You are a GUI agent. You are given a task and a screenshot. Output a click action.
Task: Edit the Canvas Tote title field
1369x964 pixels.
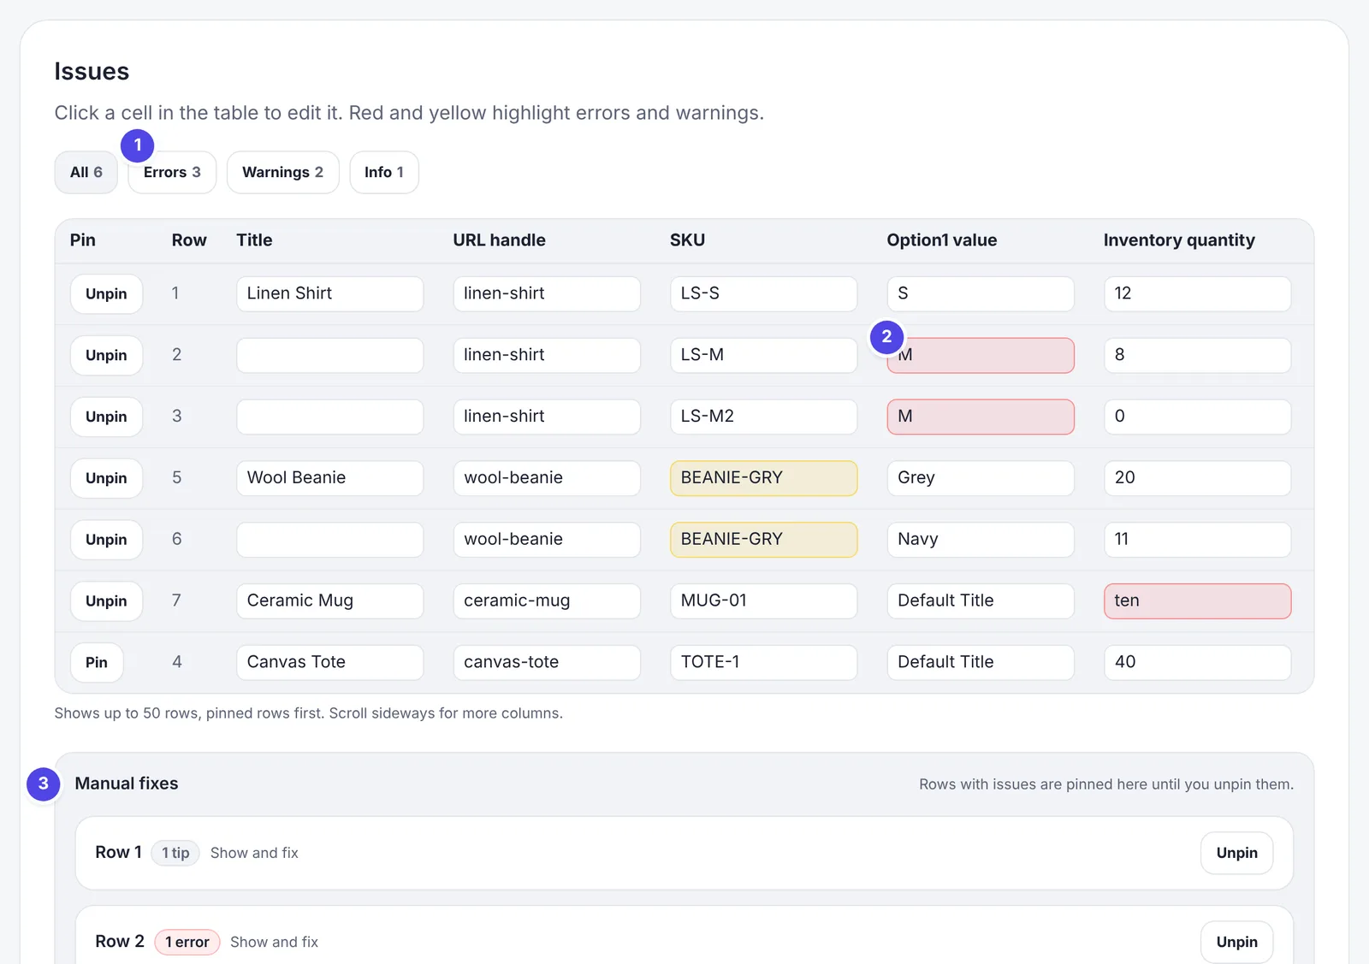(330, 663)
